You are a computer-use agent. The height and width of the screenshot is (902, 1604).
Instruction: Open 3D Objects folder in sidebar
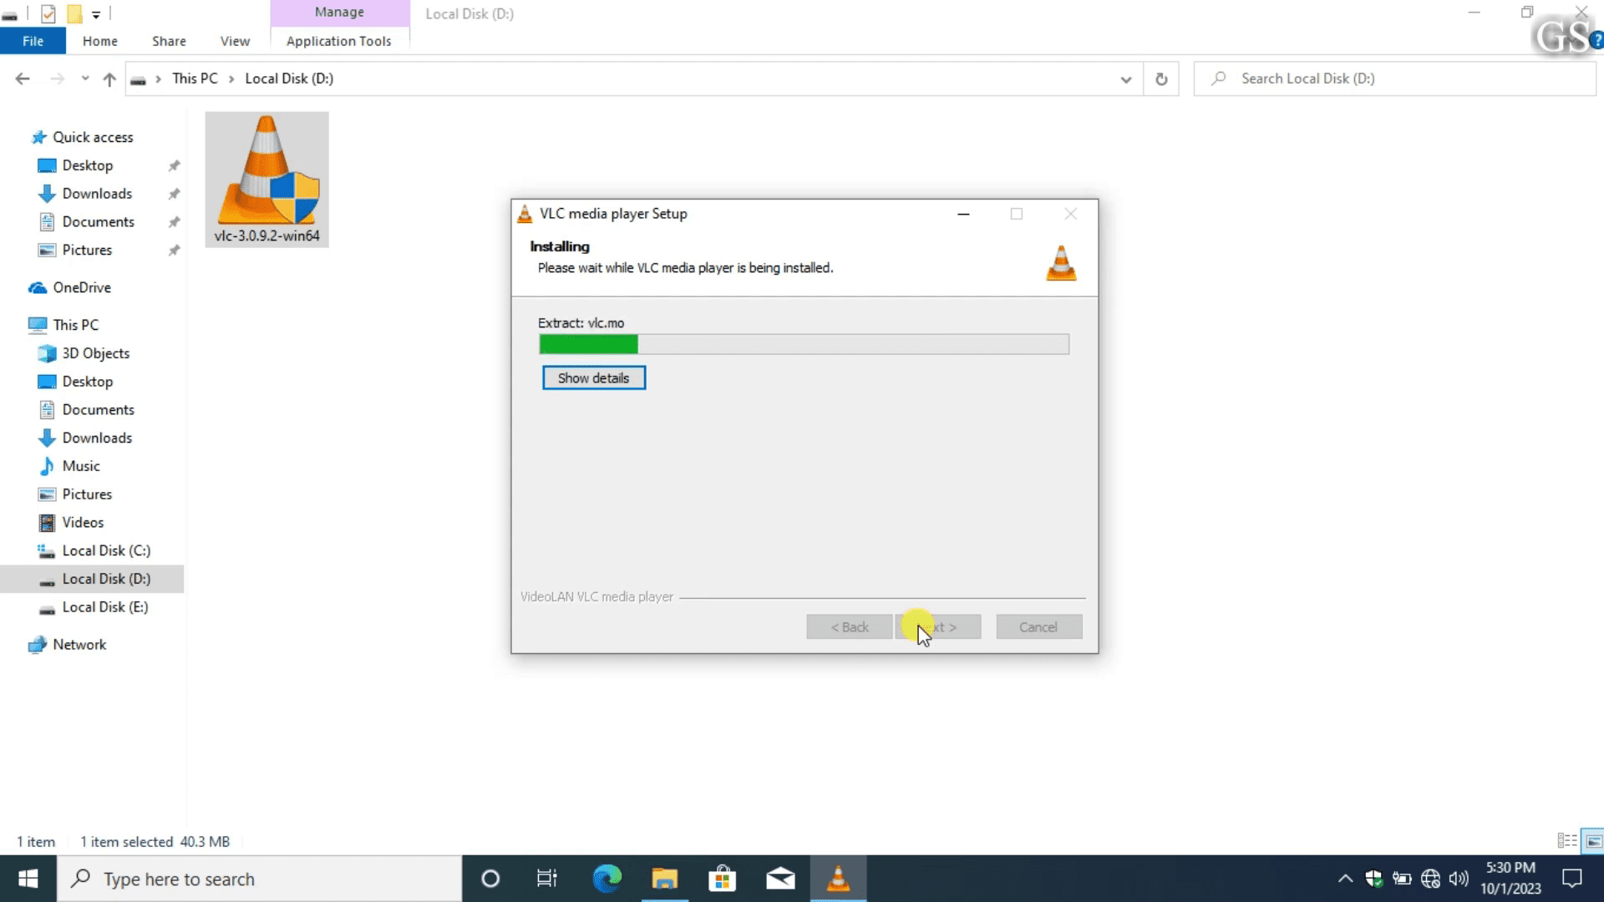95,353
